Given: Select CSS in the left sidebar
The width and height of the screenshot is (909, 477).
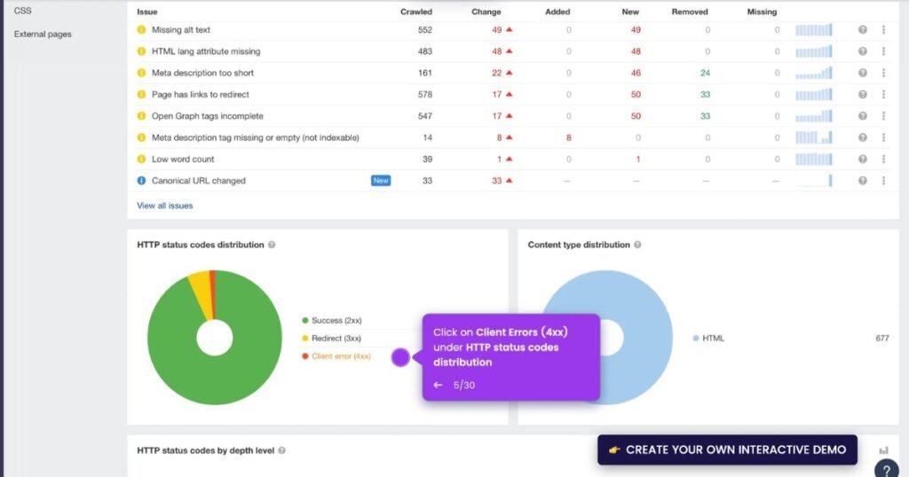Looking at the screenshot, I should [23, 11].
